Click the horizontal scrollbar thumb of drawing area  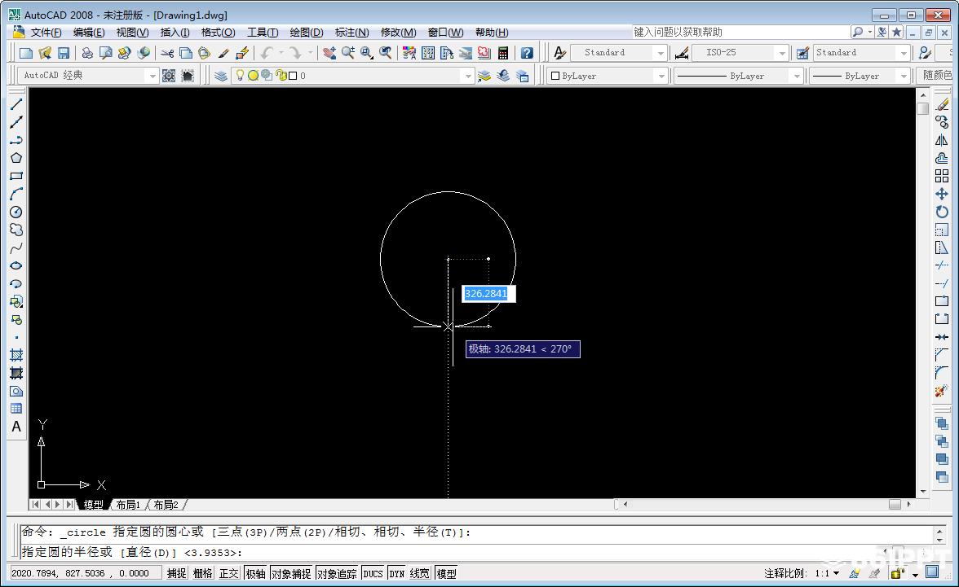pos(895,505)
